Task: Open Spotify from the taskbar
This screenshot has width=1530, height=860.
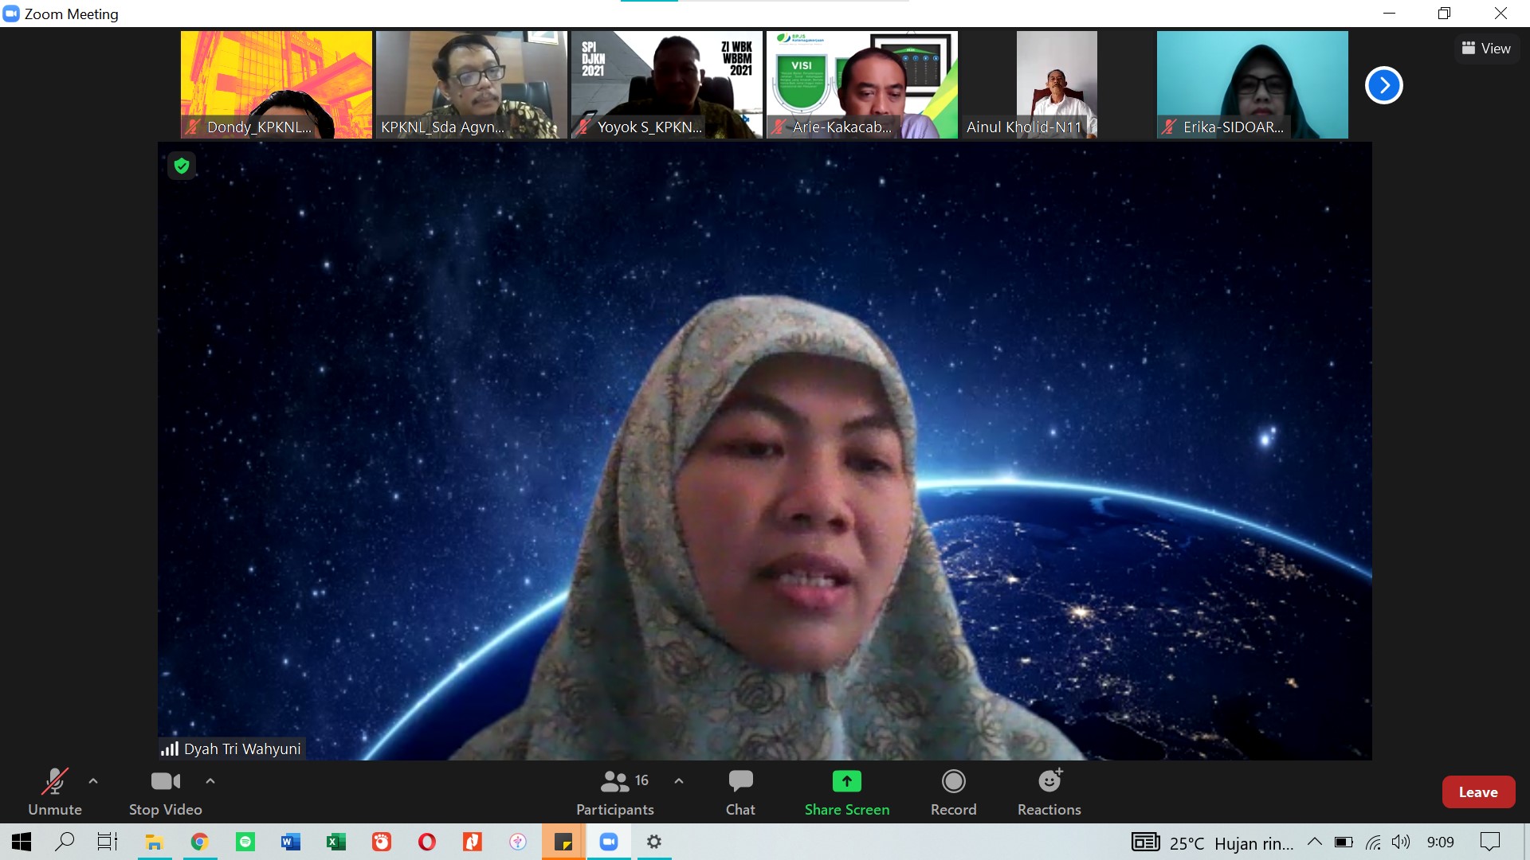Action: click(245, 842)
